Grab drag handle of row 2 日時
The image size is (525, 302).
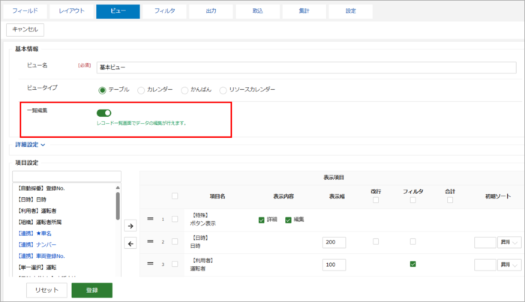click(150, 241)
